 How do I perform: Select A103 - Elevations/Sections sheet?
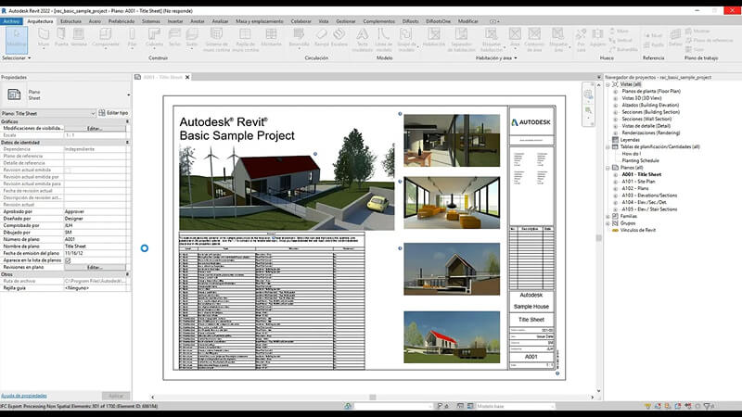pyautogui.click(x=649, y=196)
